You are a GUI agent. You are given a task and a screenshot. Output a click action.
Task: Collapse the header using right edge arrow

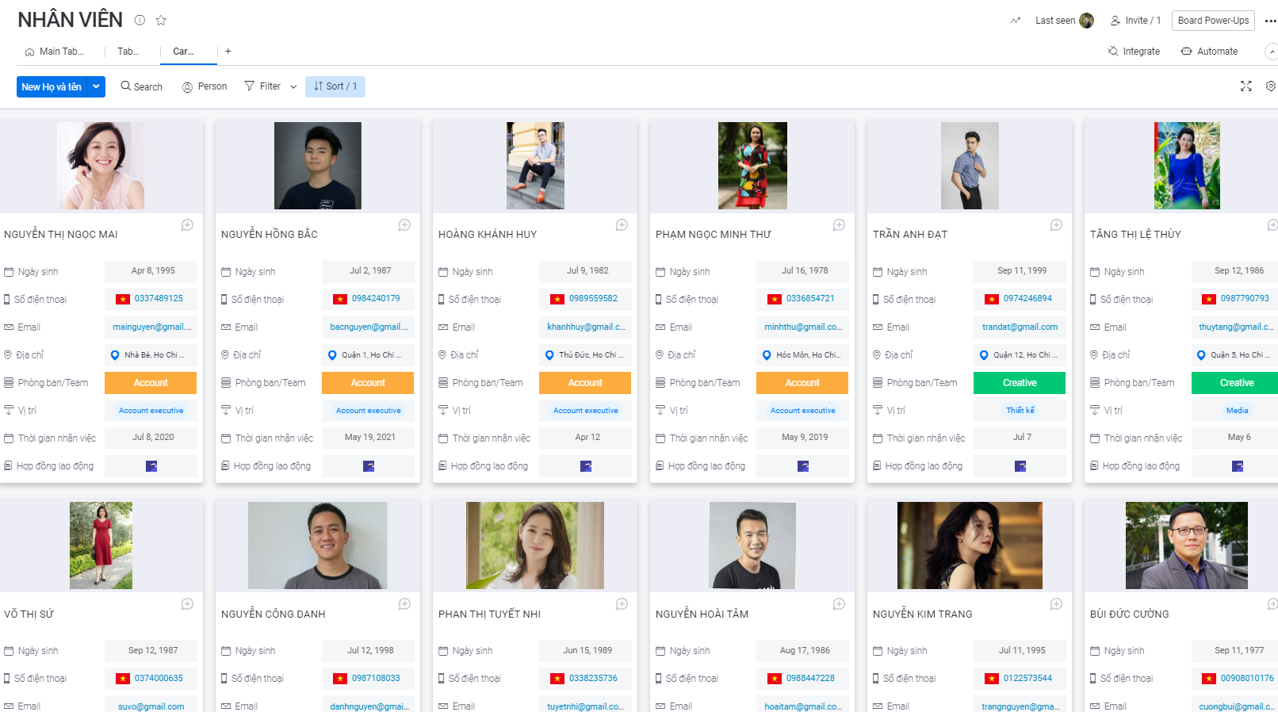[1272, 52]
